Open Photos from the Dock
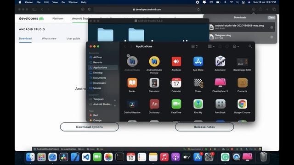This screenshot has width=294, height=165. [108, 157]
